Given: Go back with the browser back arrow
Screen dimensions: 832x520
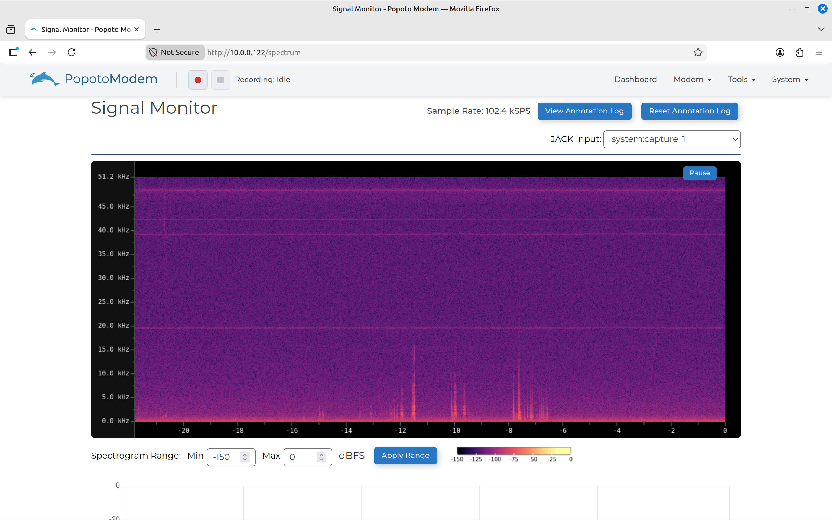Looking at the screenshot, I should tap(32, 52).
